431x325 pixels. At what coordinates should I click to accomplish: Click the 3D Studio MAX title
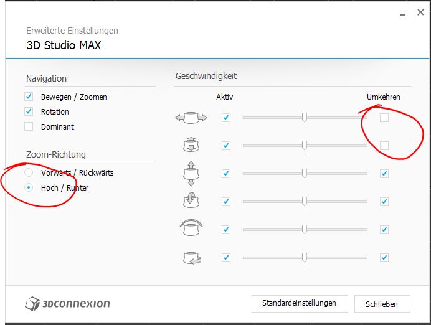64,45
